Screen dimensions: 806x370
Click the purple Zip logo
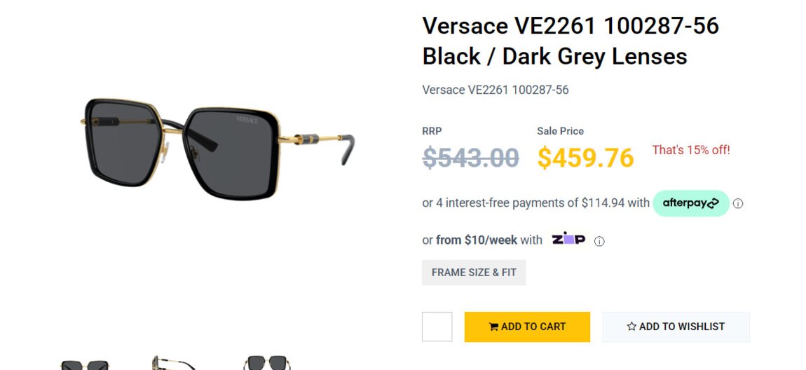(568, 239)
